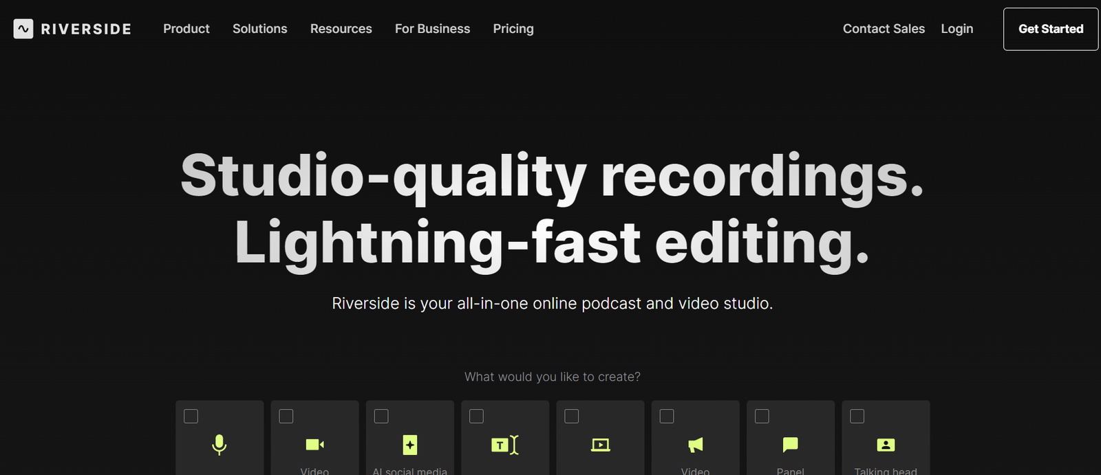
Task: Open the Pricing page
Action: (513, 29)
